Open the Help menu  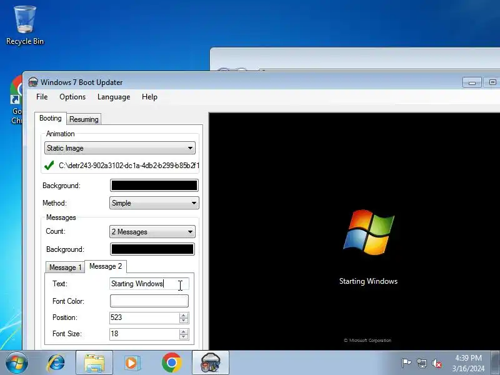149,97
